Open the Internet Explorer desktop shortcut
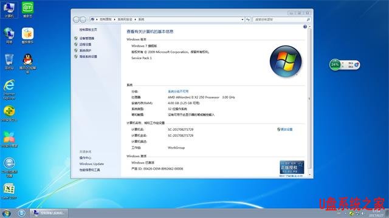The height and width of the screenshot is (218, 389). [x=9, y=90]
